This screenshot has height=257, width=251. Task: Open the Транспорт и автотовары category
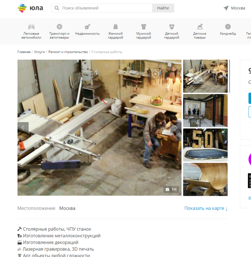click(59, 32)
